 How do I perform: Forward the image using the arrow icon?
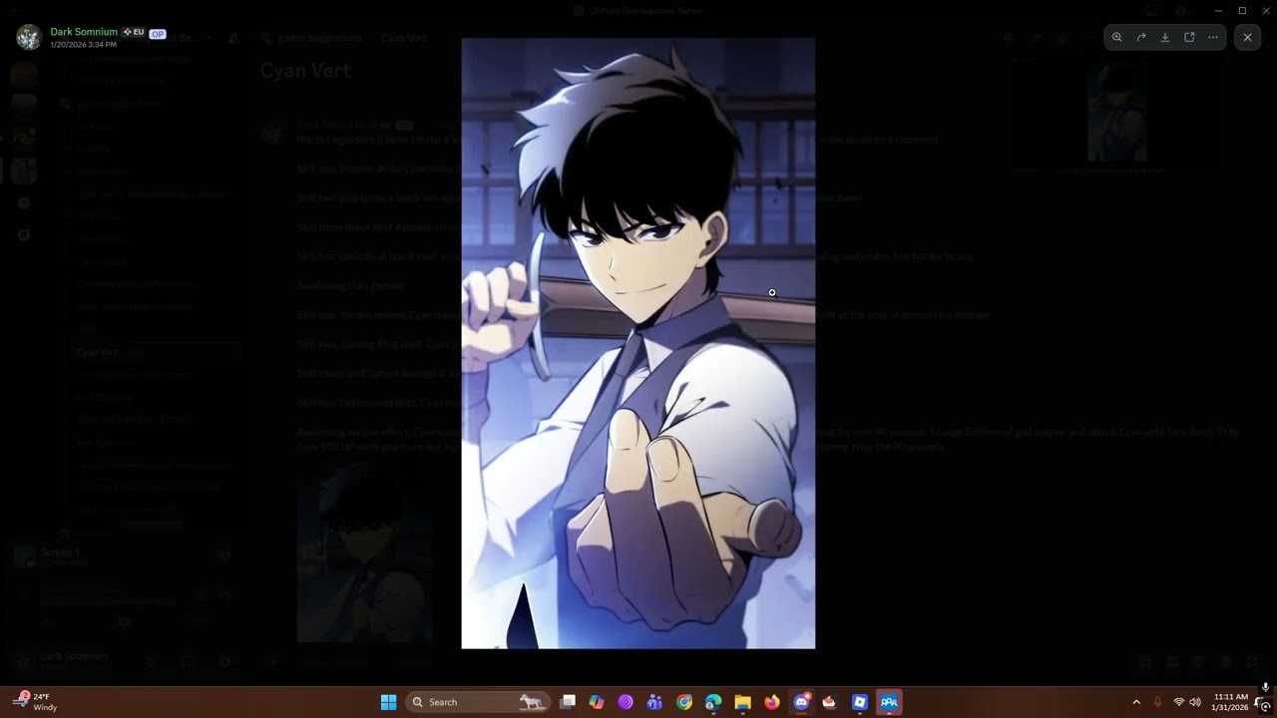pos(1141,37)
